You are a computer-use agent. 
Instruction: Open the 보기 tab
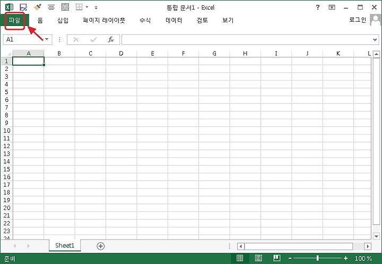click(x=228, y=21)
